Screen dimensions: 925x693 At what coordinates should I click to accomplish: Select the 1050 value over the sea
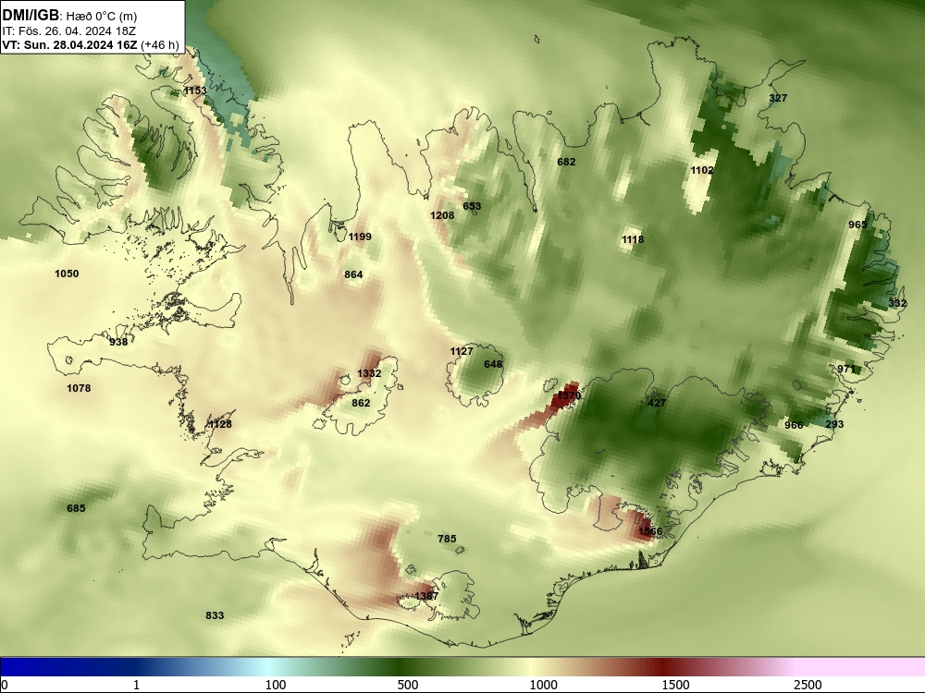pyautogui.click(x=67, y=273)
